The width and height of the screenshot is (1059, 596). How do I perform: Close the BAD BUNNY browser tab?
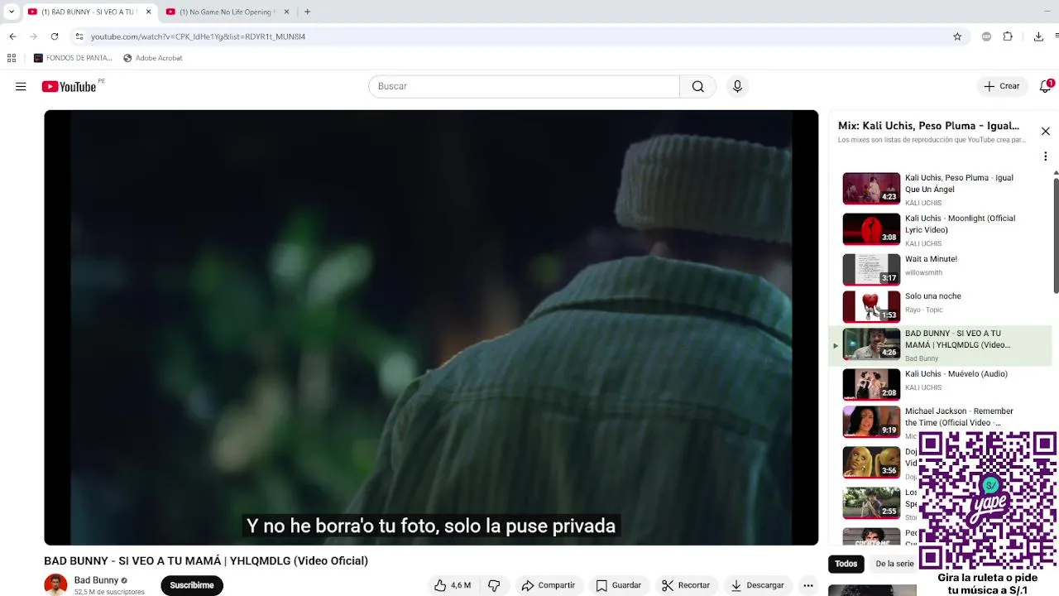[x=148, y=12]
